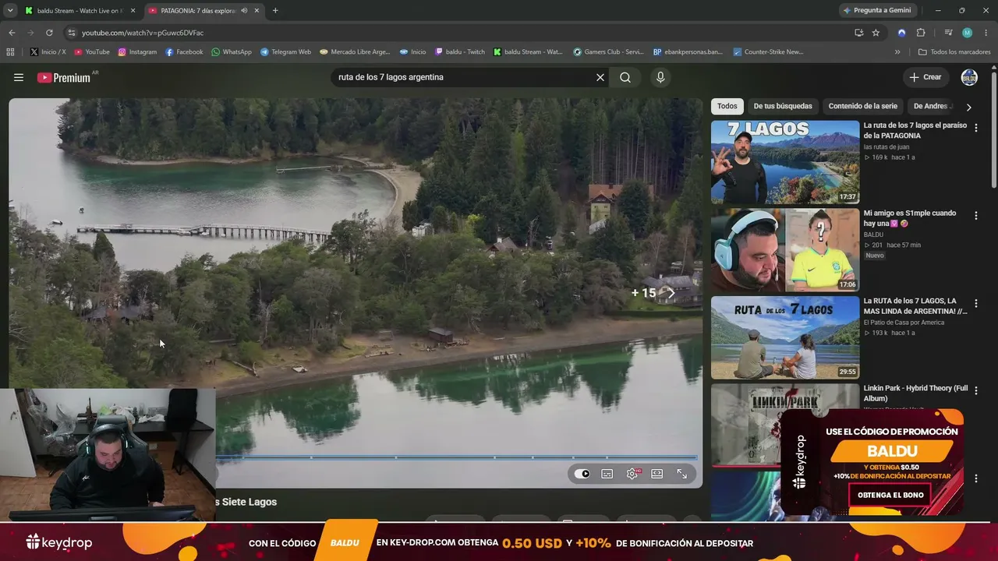Open the WhatsApp bookmark
The width and height of the screenshot is (998, 561).
pos(232,52)
